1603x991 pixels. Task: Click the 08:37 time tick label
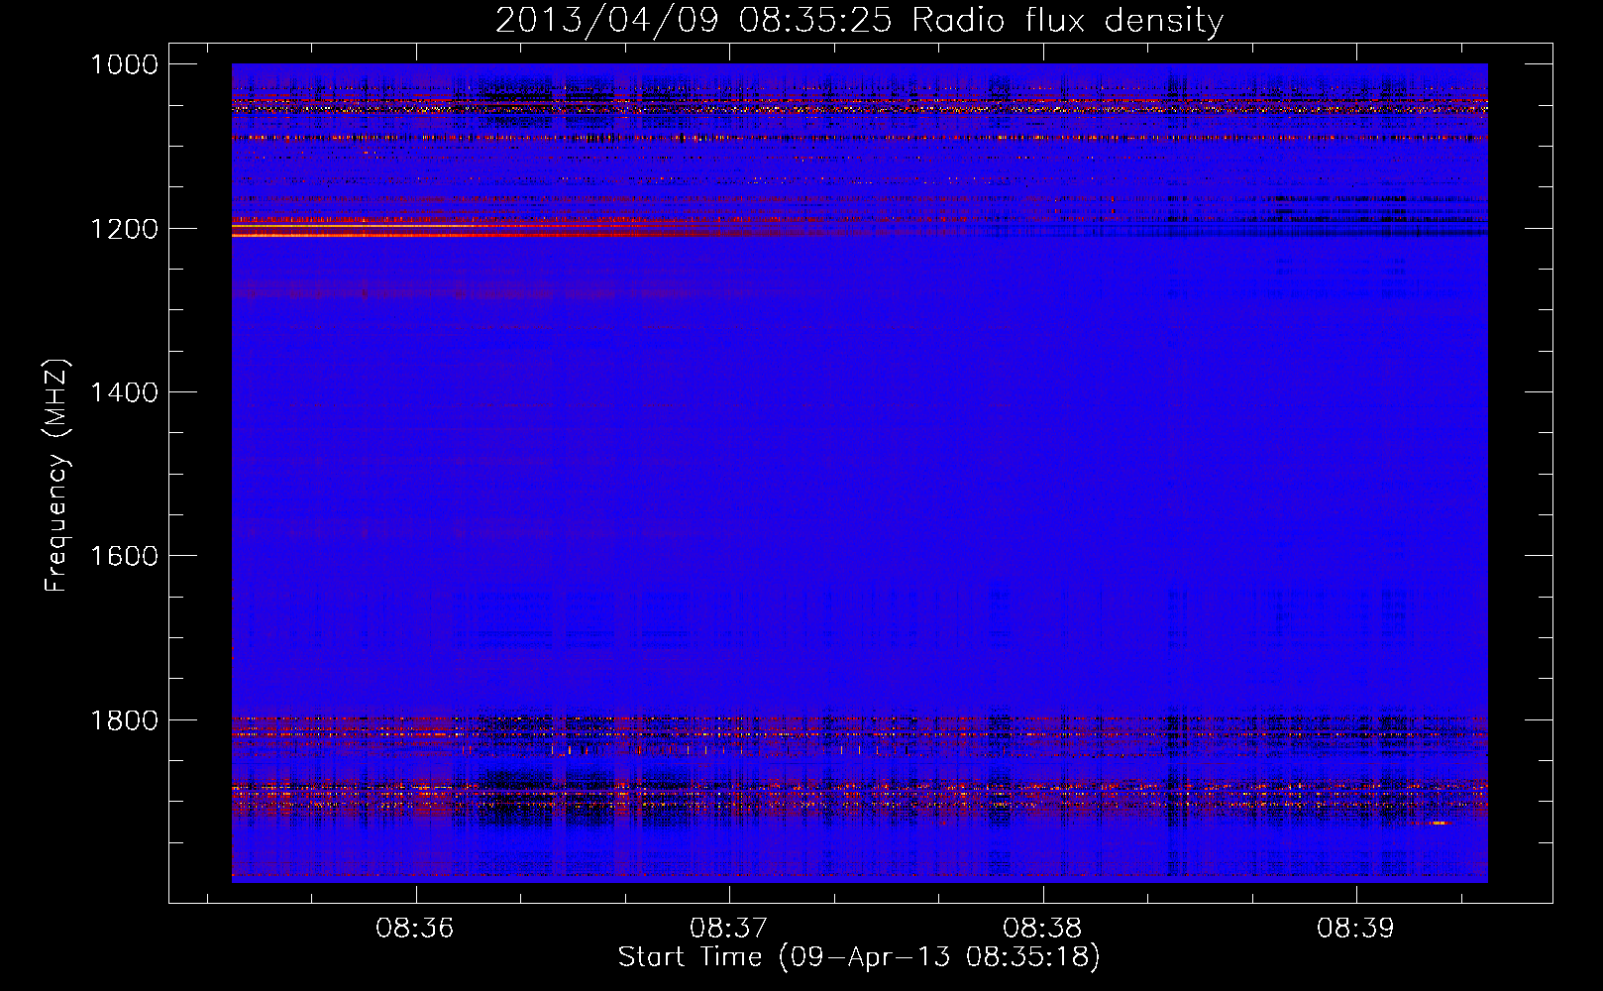tap(729, 929)
